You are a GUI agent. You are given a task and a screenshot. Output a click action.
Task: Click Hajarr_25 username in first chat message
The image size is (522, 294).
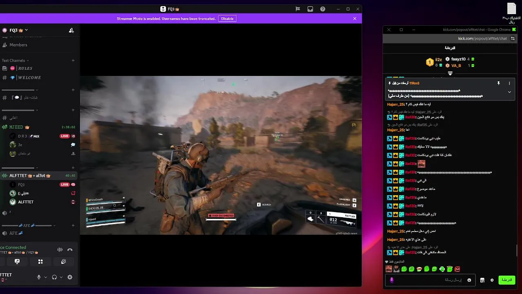point(395,105)
